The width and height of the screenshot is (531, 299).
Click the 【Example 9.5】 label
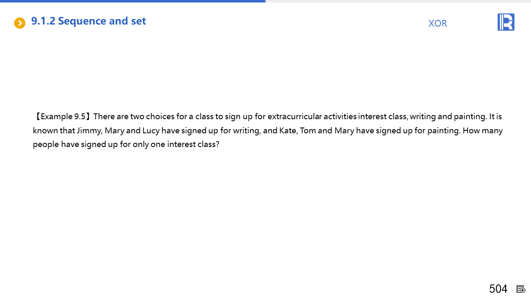62,117
